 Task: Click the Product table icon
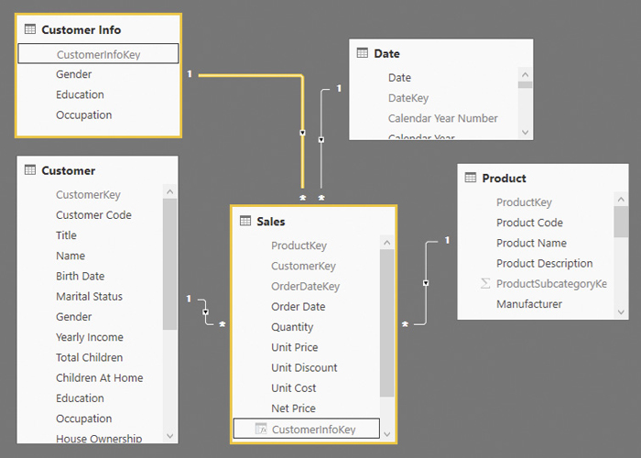click(471, 178)
